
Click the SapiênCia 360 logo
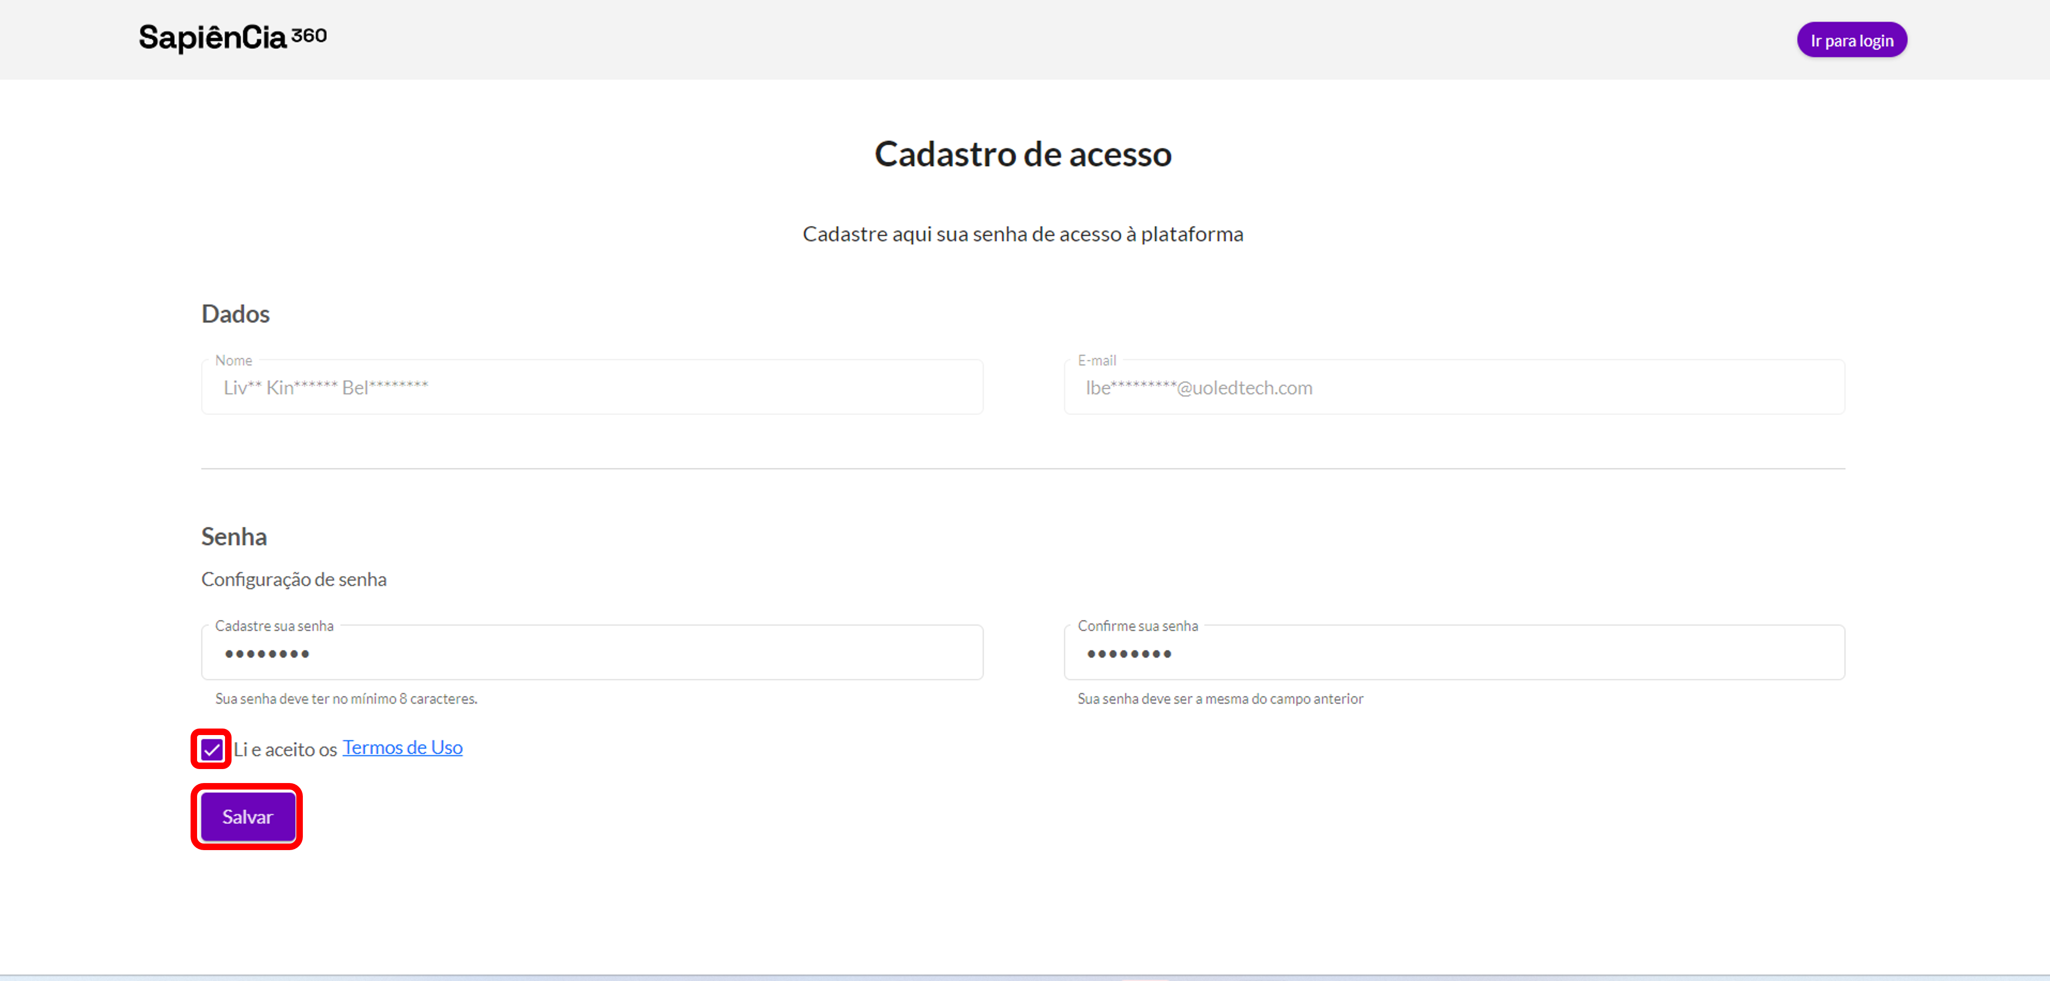pyautogui.click(x=232, y=37)
